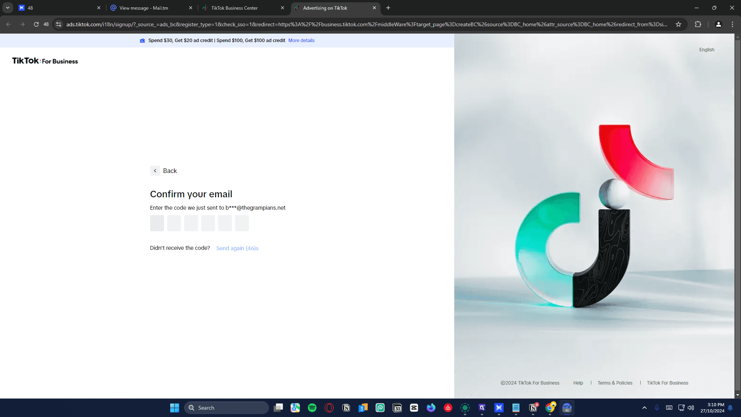
Task: Select the Advertising on TikTok tab
Action: 335,8
